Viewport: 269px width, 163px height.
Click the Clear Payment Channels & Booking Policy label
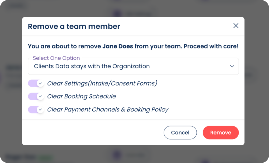pyautogui.click(x=108, y=109)
